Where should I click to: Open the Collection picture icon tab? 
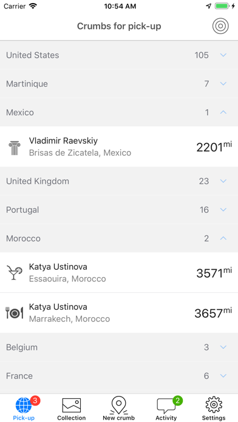point(72,405)
